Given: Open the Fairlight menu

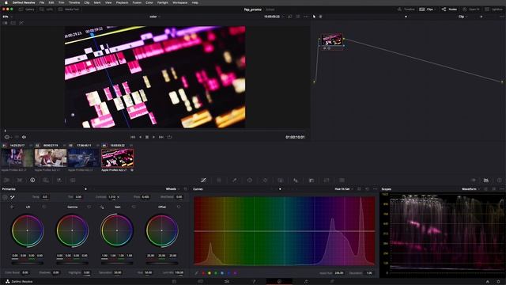Looking at the screenshot, I should point(163,2).
